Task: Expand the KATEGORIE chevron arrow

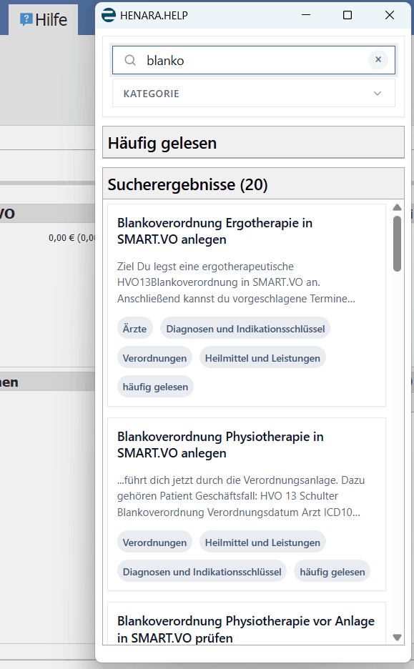Action: tap(378, 94)
